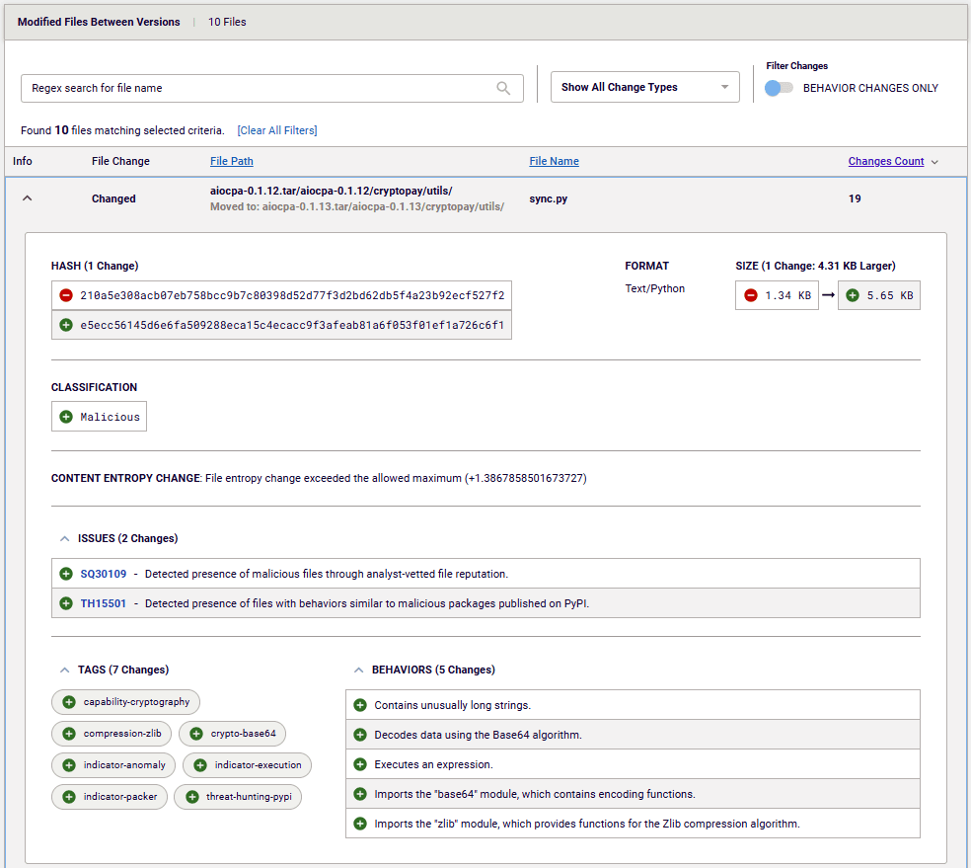
Task: Select the indicator-packer tag
Action: pos(109,797)
